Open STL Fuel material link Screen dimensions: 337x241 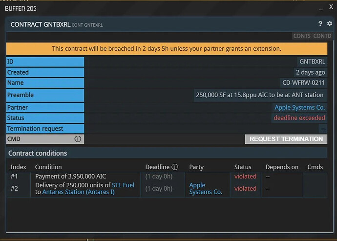pos(123,185)
